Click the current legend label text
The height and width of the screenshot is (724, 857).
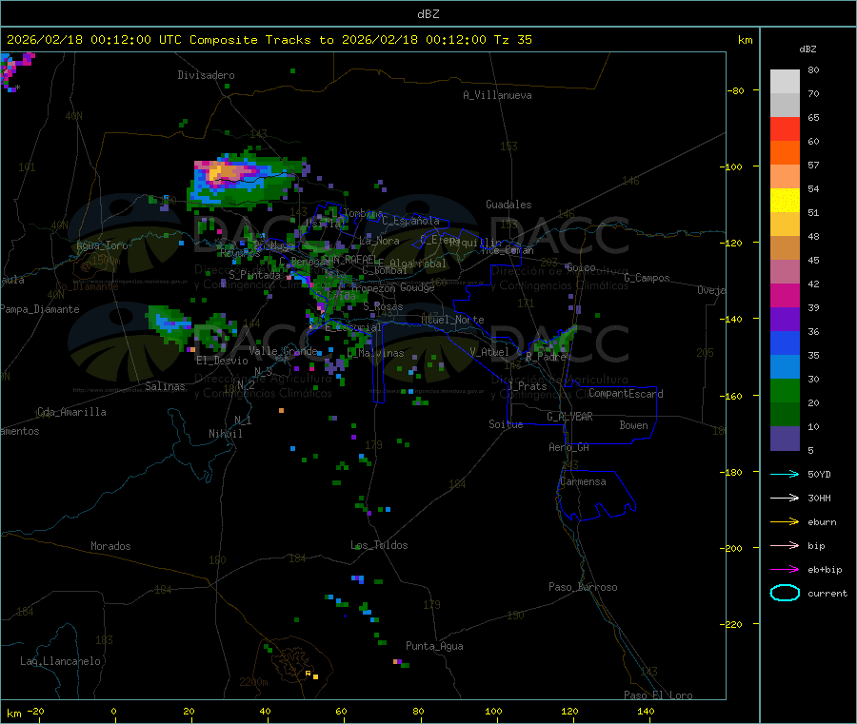[827, 593]
